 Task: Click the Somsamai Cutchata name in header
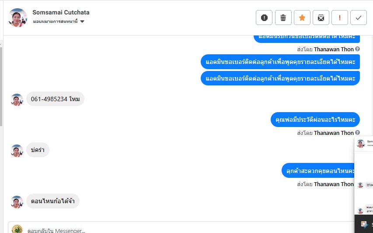pyautogui.click(x=61, y=13)
